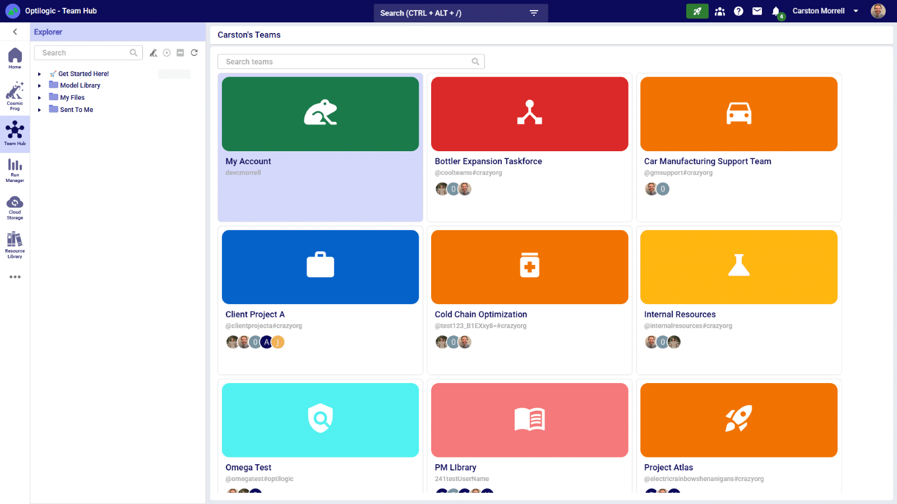897x504 pixels.
Task: Refresh the Explorer file tree
Action: click(194, 53)
